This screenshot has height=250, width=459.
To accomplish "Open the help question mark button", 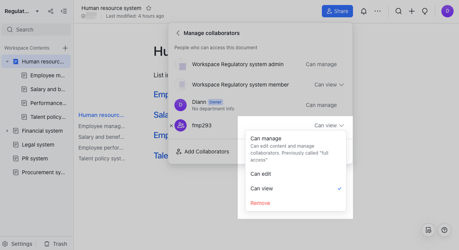I will tap(444, 230).
